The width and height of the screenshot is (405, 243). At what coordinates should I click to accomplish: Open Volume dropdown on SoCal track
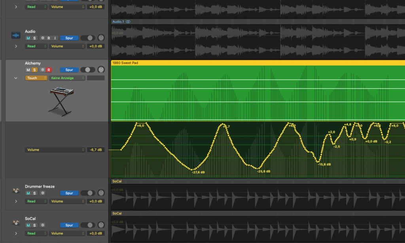pos(67,234)
